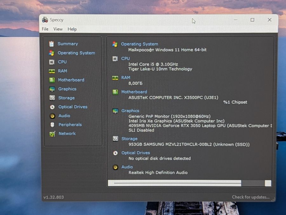Viewport: 286px width, 215px height.
Task: Click the Graphics monitor icon in sidebar
Action: click(52, 89)
